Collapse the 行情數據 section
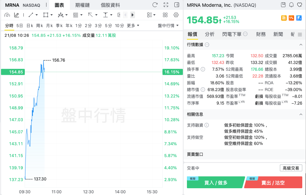 (x=301, y=45)
